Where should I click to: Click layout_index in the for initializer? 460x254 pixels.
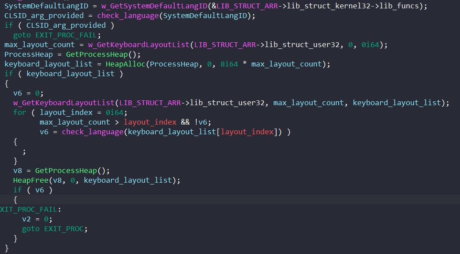[x=66, y=113]
